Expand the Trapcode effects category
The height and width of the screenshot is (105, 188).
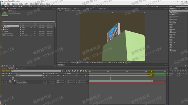[x=169, y=18]
